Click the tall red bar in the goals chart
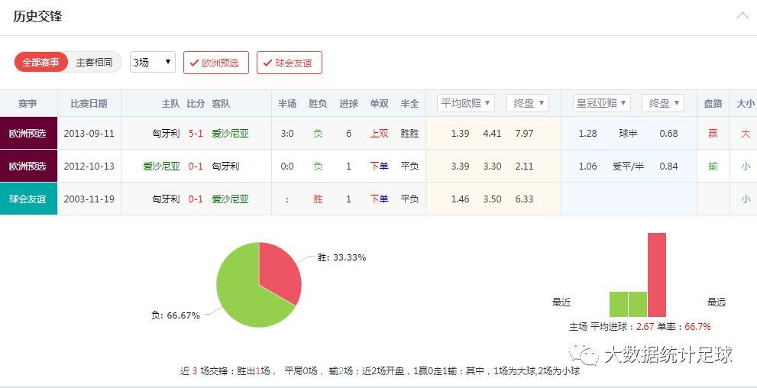The height and width of the screenshot is (388, 757). (x=657, y=275)
